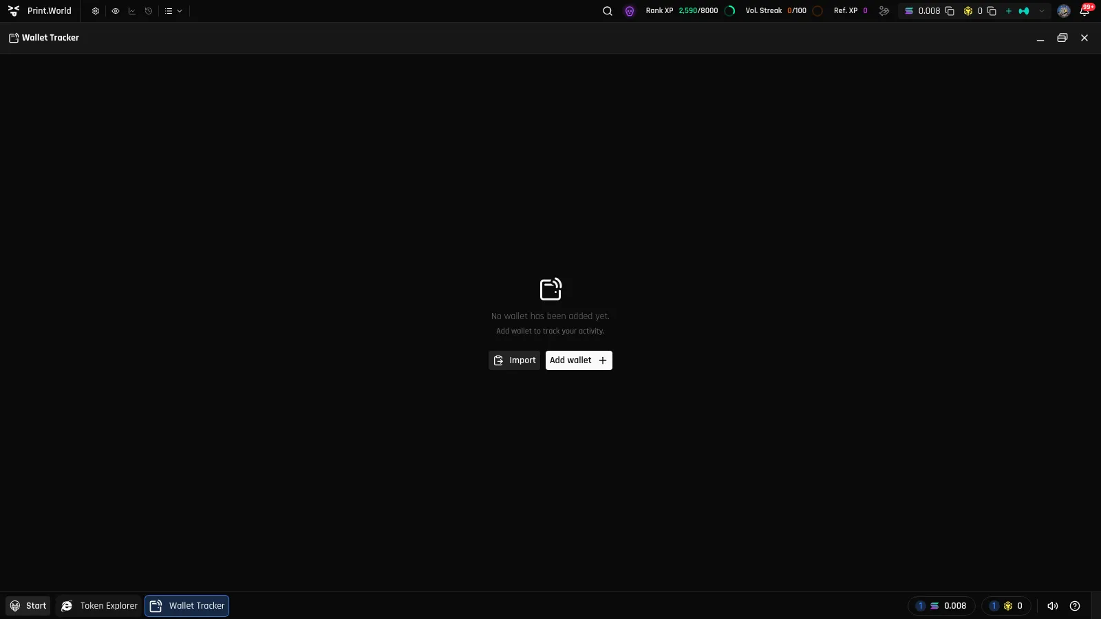1101x619 pixels.
Task: Click Solana 0.008 wallet pill in taskbar
Action: 941,606
